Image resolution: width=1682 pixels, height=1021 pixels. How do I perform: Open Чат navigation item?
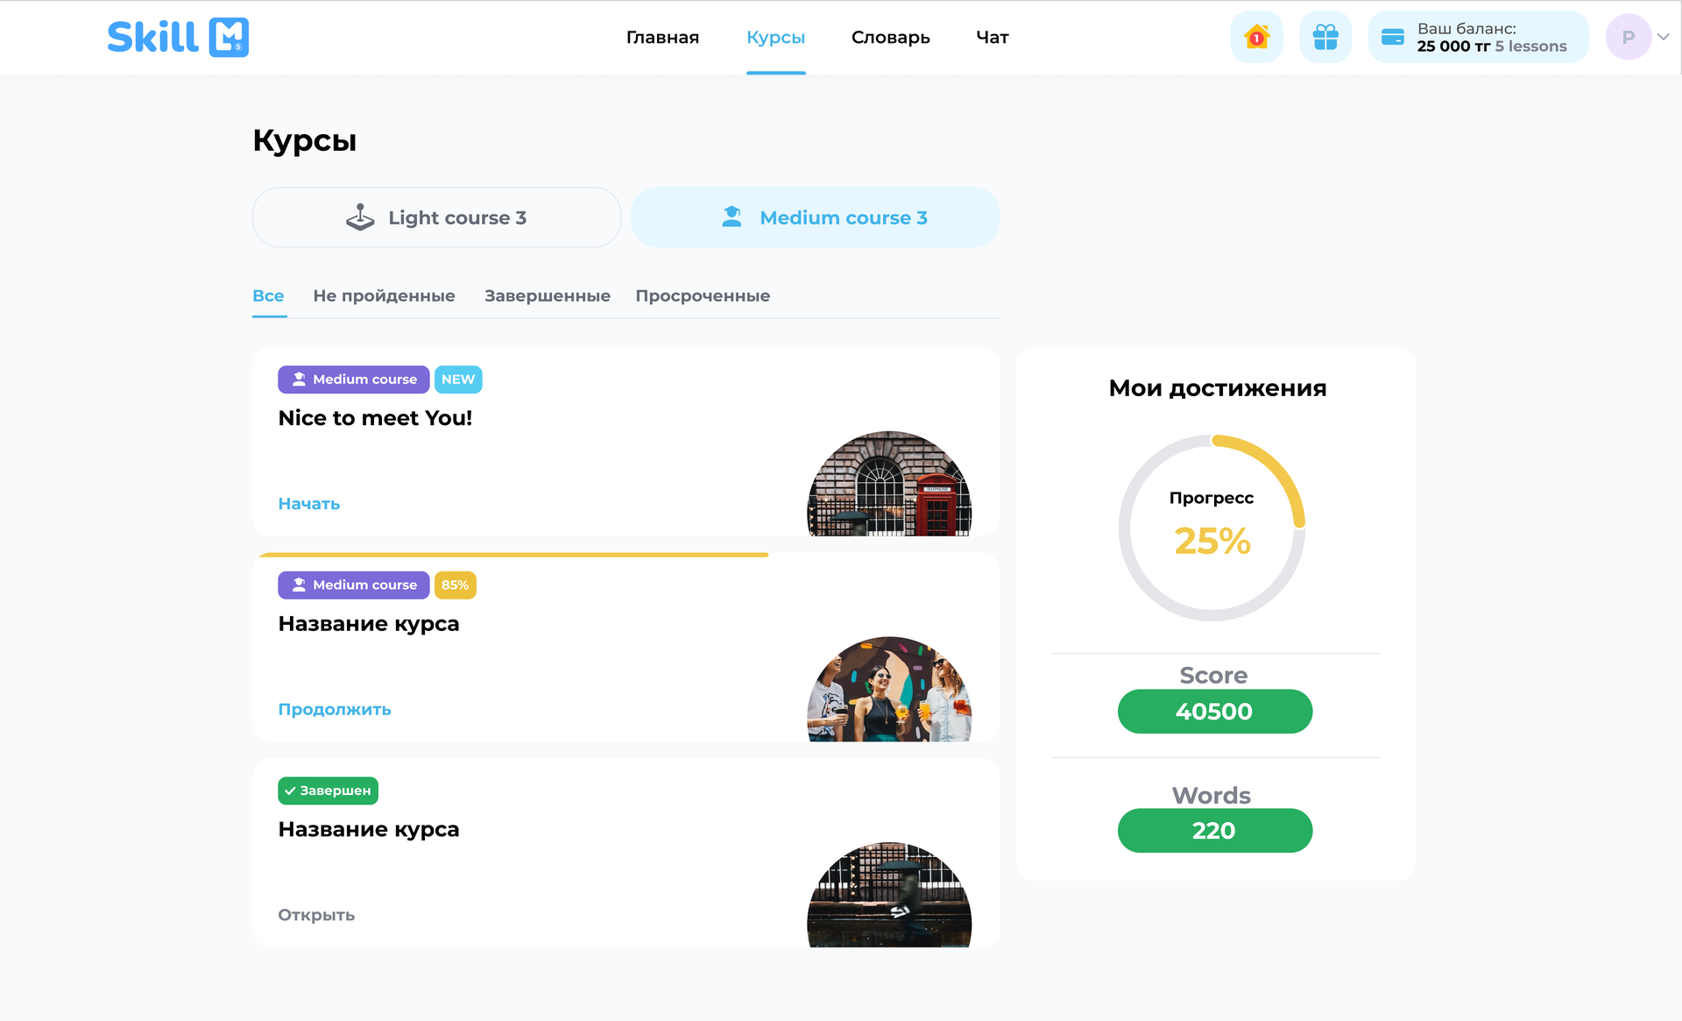click(x=993, y=38)
